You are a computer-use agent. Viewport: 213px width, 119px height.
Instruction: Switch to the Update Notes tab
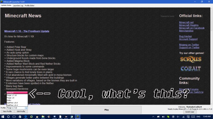point(6,5)
